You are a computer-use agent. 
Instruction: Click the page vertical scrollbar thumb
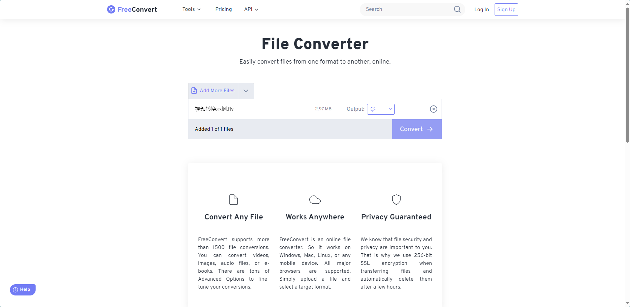[x=627, y=75]
